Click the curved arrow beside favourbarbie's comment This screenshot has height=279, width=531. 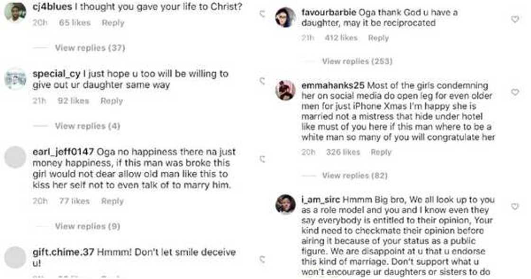(x=262, y=14)
